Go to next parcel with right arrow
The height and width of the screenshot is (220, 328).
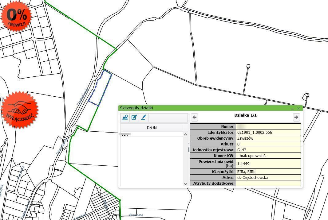pyautogui.click(x=296, y=117)
